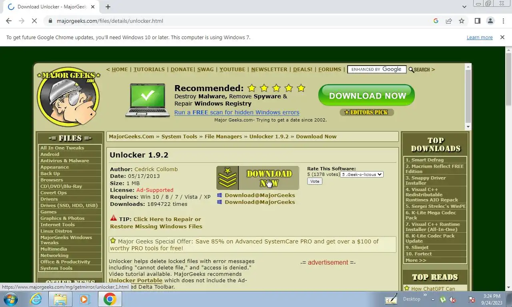Open the NEWSLETTER menu item
This screenshot has height=307, width=512.
tap(269, 70)
